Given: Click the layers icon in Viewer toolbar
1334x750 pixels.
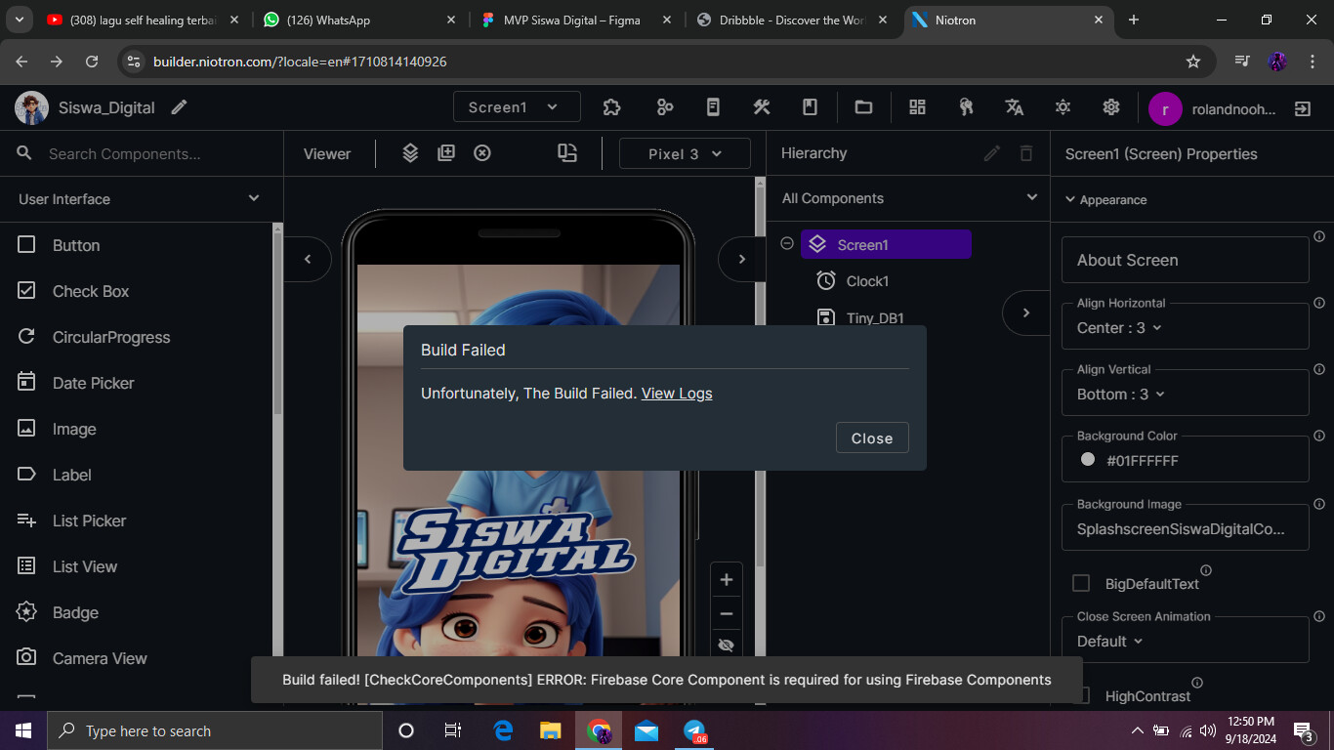Looking at the screenshot, I should 410,153.
